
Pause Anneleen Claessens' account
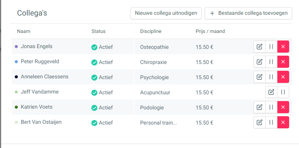(x=271, y=77)
